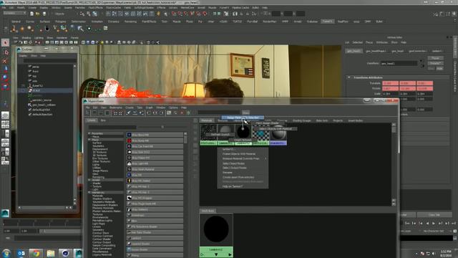Choose Rename in the context menu
Image resolution: width=458 pixels, height=258 pixels.
click(x=228, y=173)
